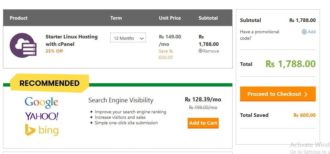The image size is (330, 154).
Task: Click the Bing logo
Action: click(x=41, y=130)
